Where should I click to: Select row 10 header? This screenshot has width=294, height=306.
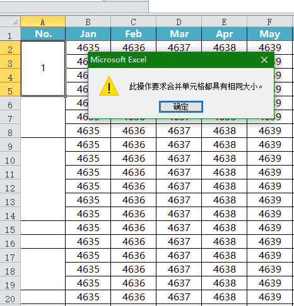pyautogui.click(x=10, y=159)
